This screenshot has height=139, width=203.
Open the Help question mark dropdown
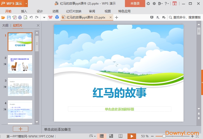pos(167,4)
